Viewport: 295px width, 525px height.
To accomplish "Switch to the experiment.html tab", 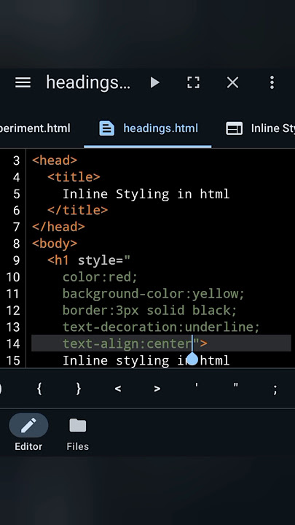I will [x=35, y=128].
